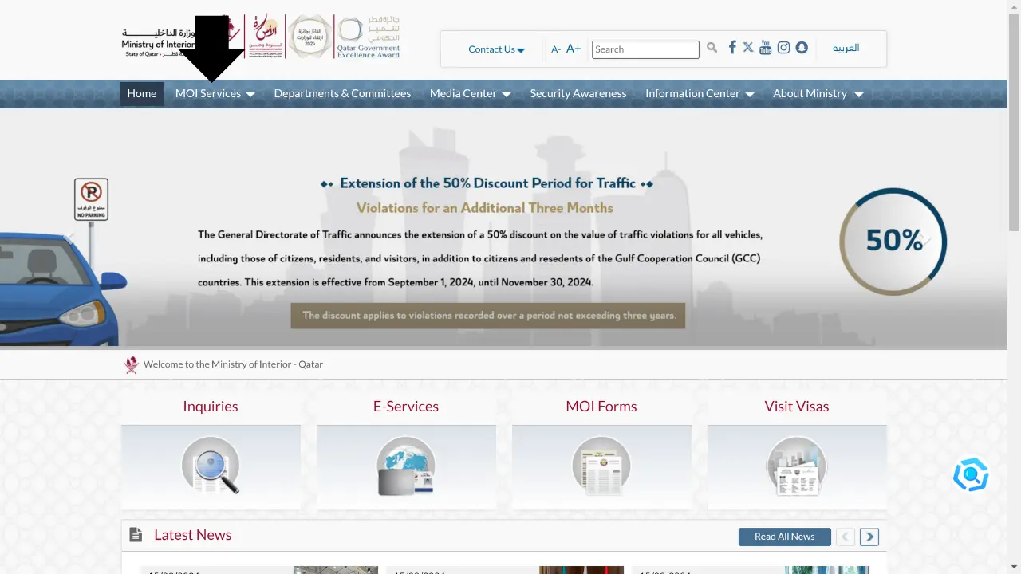Click into the Search text field
Viewport: 1021px width, 574px height.
pos(645,49)
